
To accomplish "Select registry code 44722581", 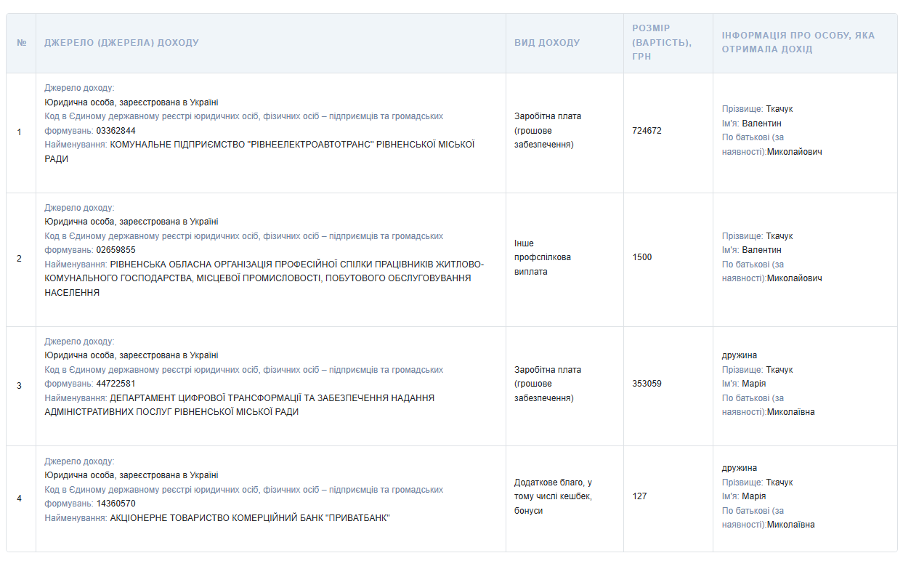I will (116, 384).
